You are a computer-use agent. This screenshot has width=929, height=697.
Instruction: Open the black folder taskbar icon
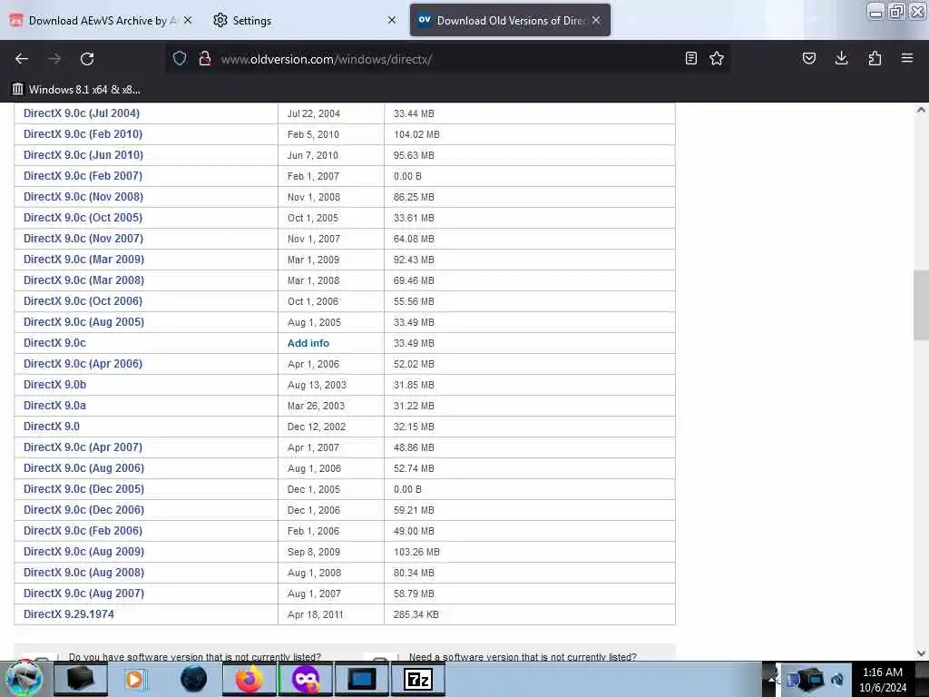(81, 679)
